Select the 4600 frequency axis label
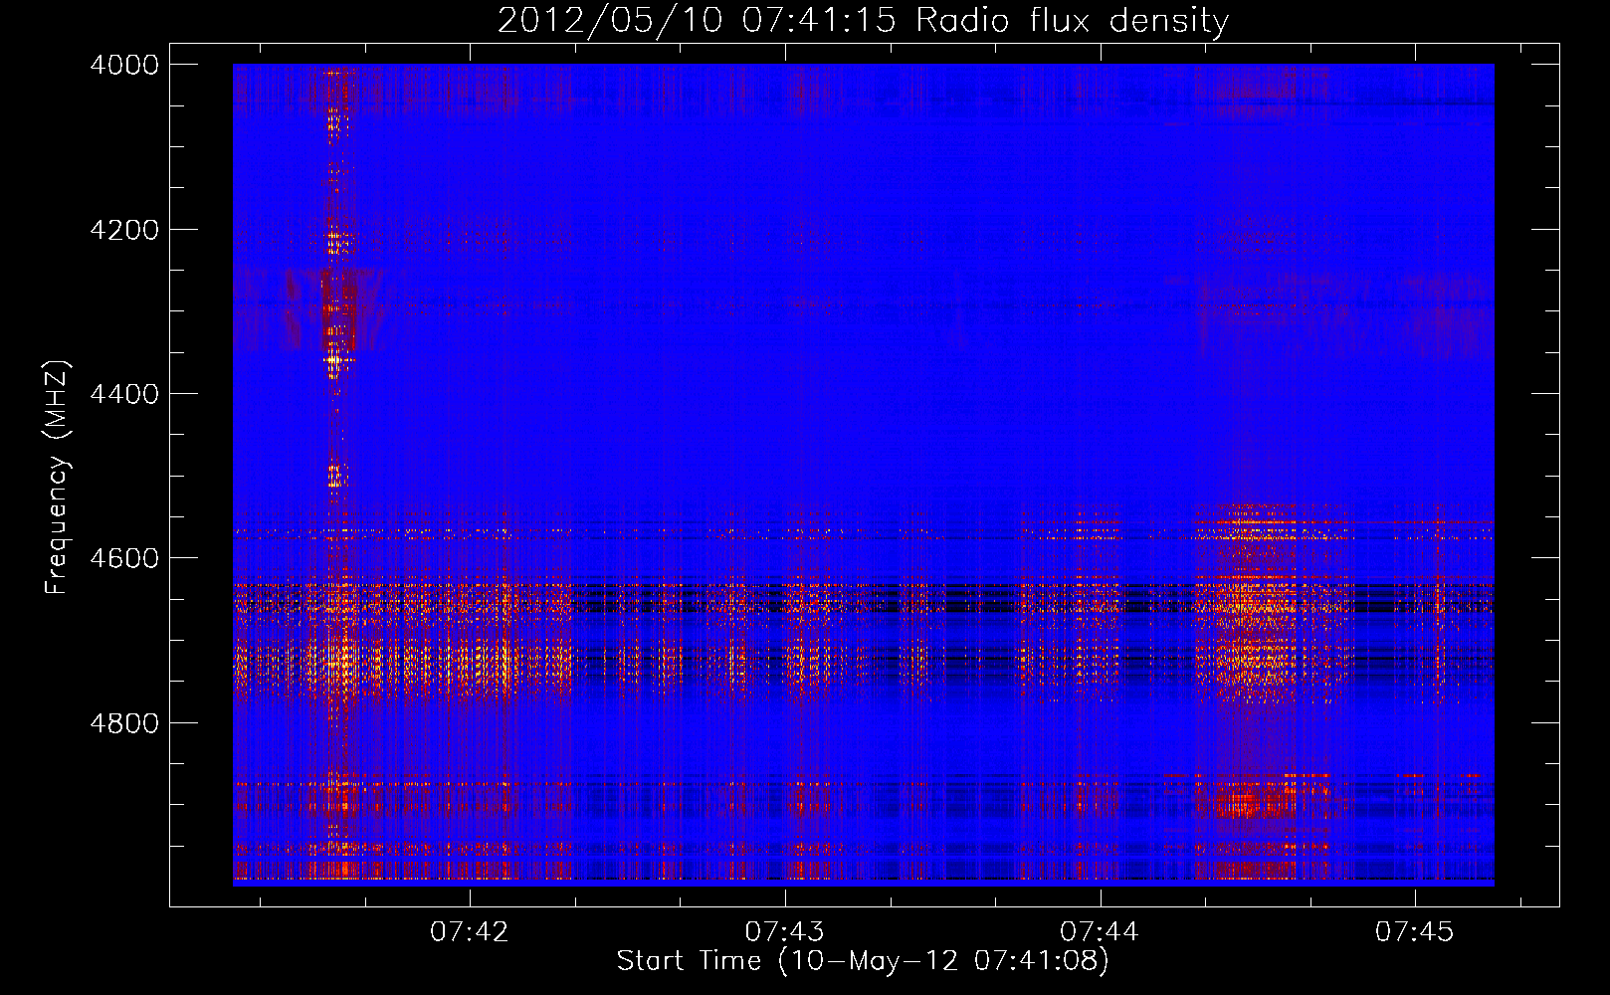 [x=124, y=558]
